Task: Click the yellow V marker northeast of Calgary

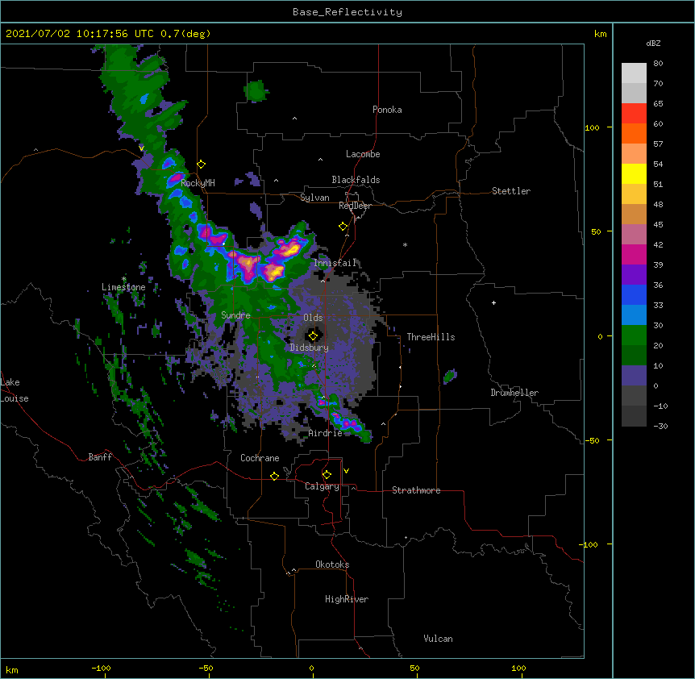Action: [346, 471]
